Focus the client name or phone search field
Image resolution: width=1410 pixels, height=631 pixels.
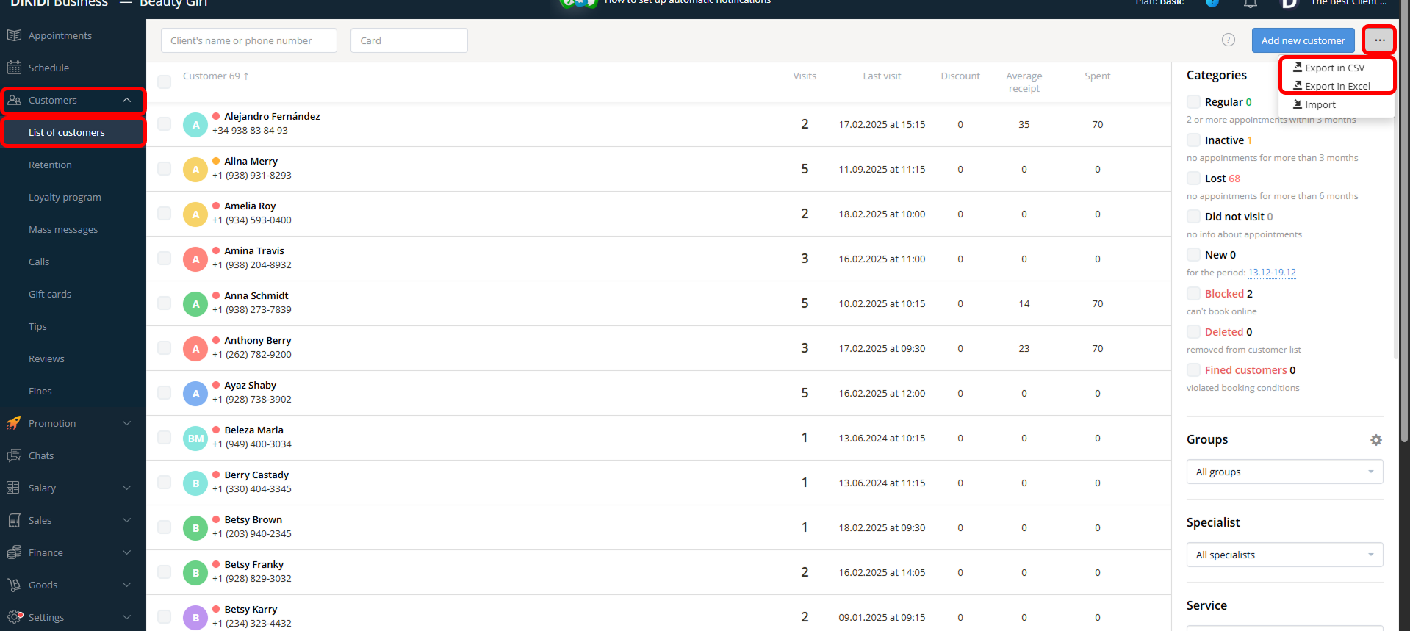(x=248, y=40)
